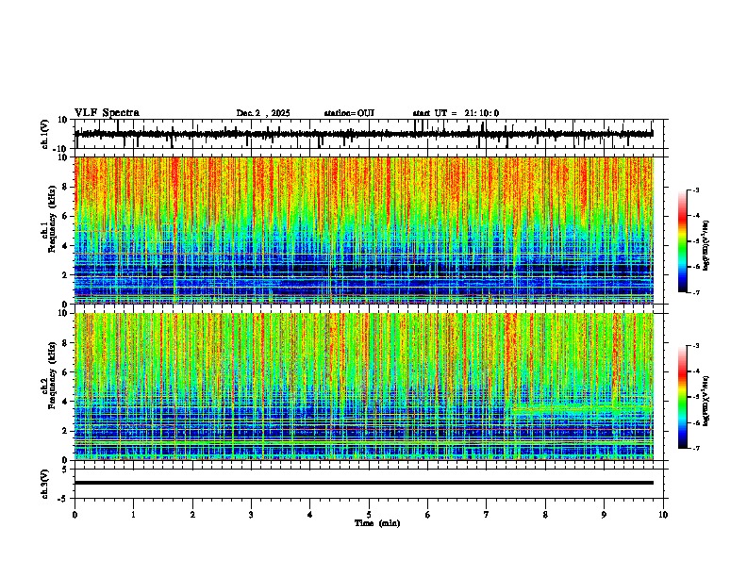The height and width of the screenshot is (577, 747).
Task: Click the ch.2 colorbar log(PSD) label
Action: point(706,401)
